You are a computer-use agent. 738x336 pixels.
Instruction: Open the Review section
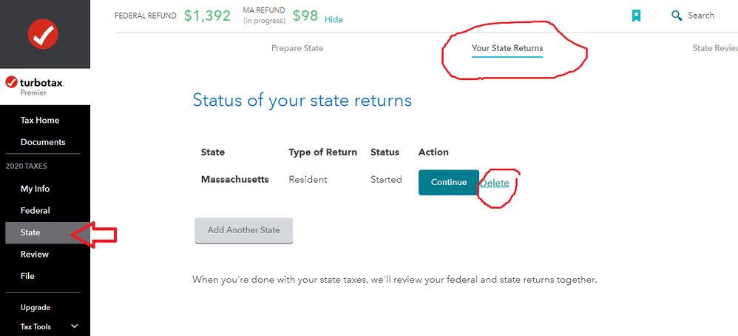point(34,254)
